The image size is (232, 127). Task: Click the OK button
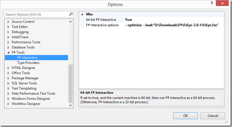[185, 116]
